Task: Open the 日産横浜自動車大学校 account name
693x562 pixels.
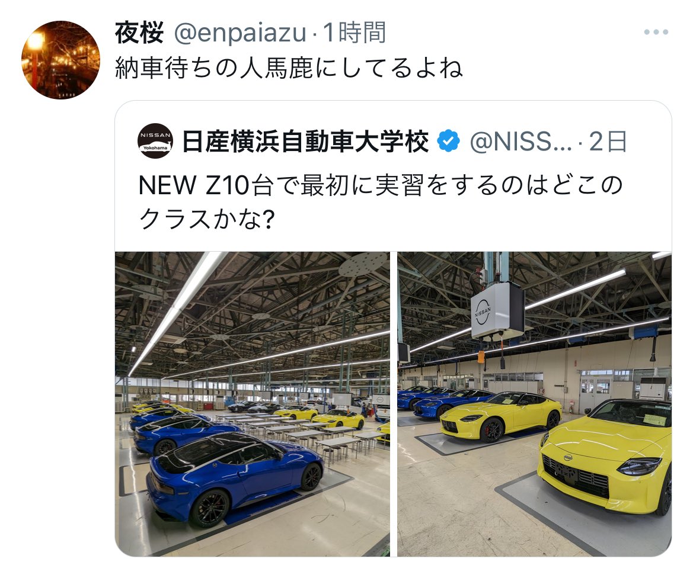Action: (x=305, y=142)
